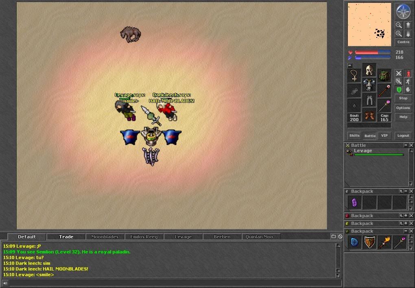Switch to the Default chat tab
This screenshot has width=415, height=288.
tap(27, 237)
